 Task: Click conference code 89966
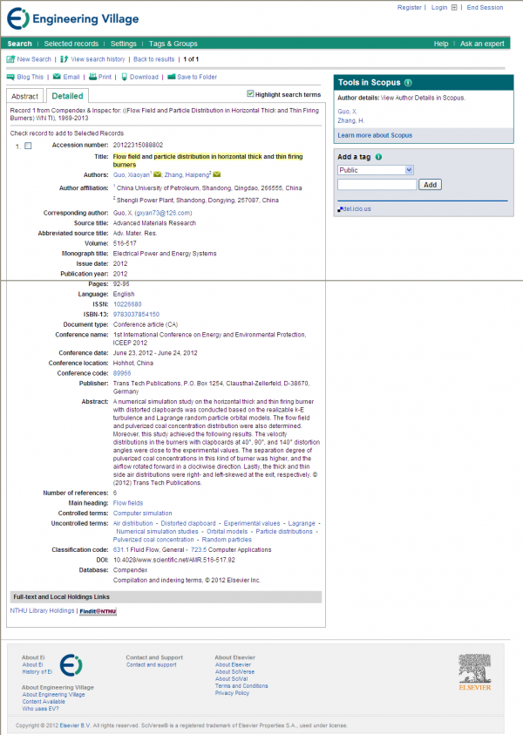pos(122,373)
